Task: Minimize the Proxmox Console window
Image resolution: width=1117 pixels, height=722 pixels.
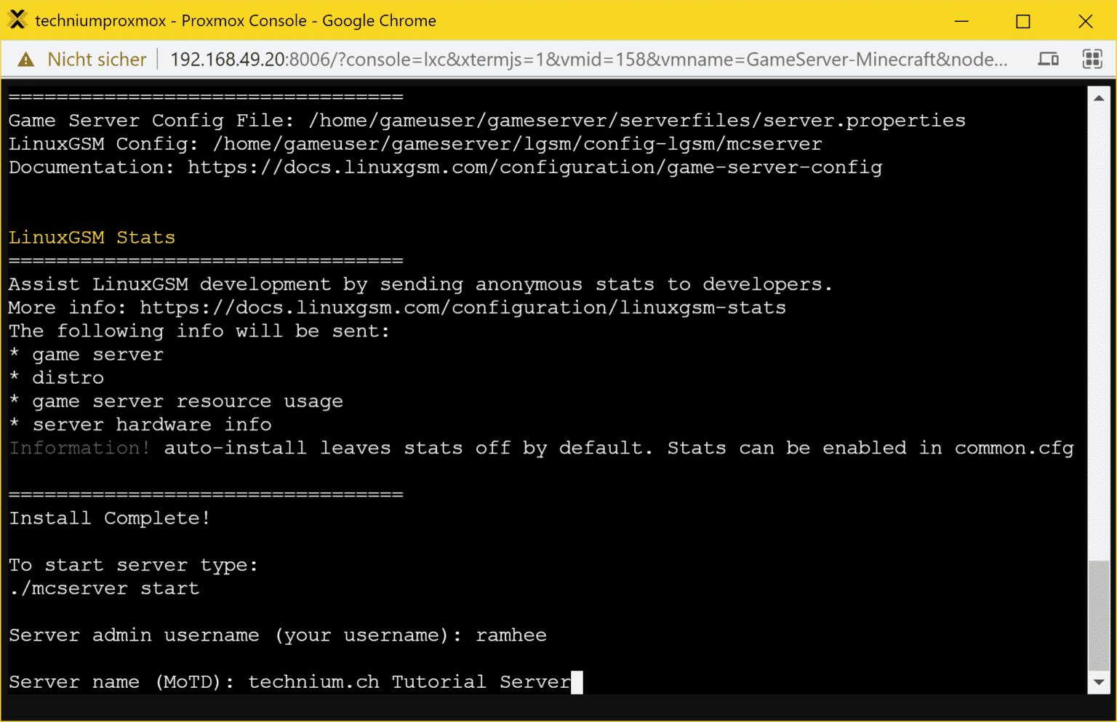Action: [x=961, y=21]
